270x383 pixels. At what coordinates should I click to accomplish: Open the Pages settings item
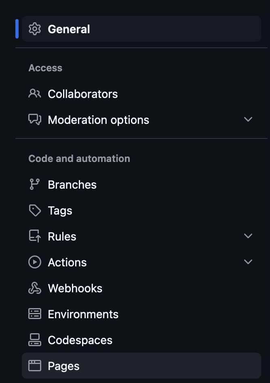click(141, 366)
